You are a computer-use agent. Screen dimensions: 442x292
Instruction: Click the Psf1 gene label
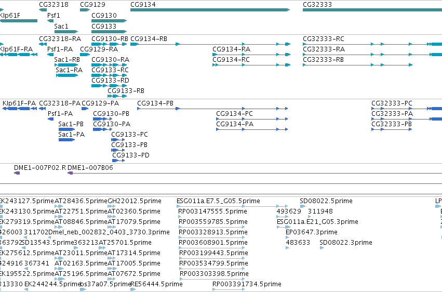[53, 15]
